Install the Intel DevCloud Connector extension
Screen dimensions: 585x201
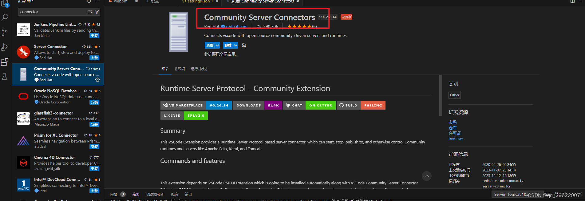coord(94,191)
